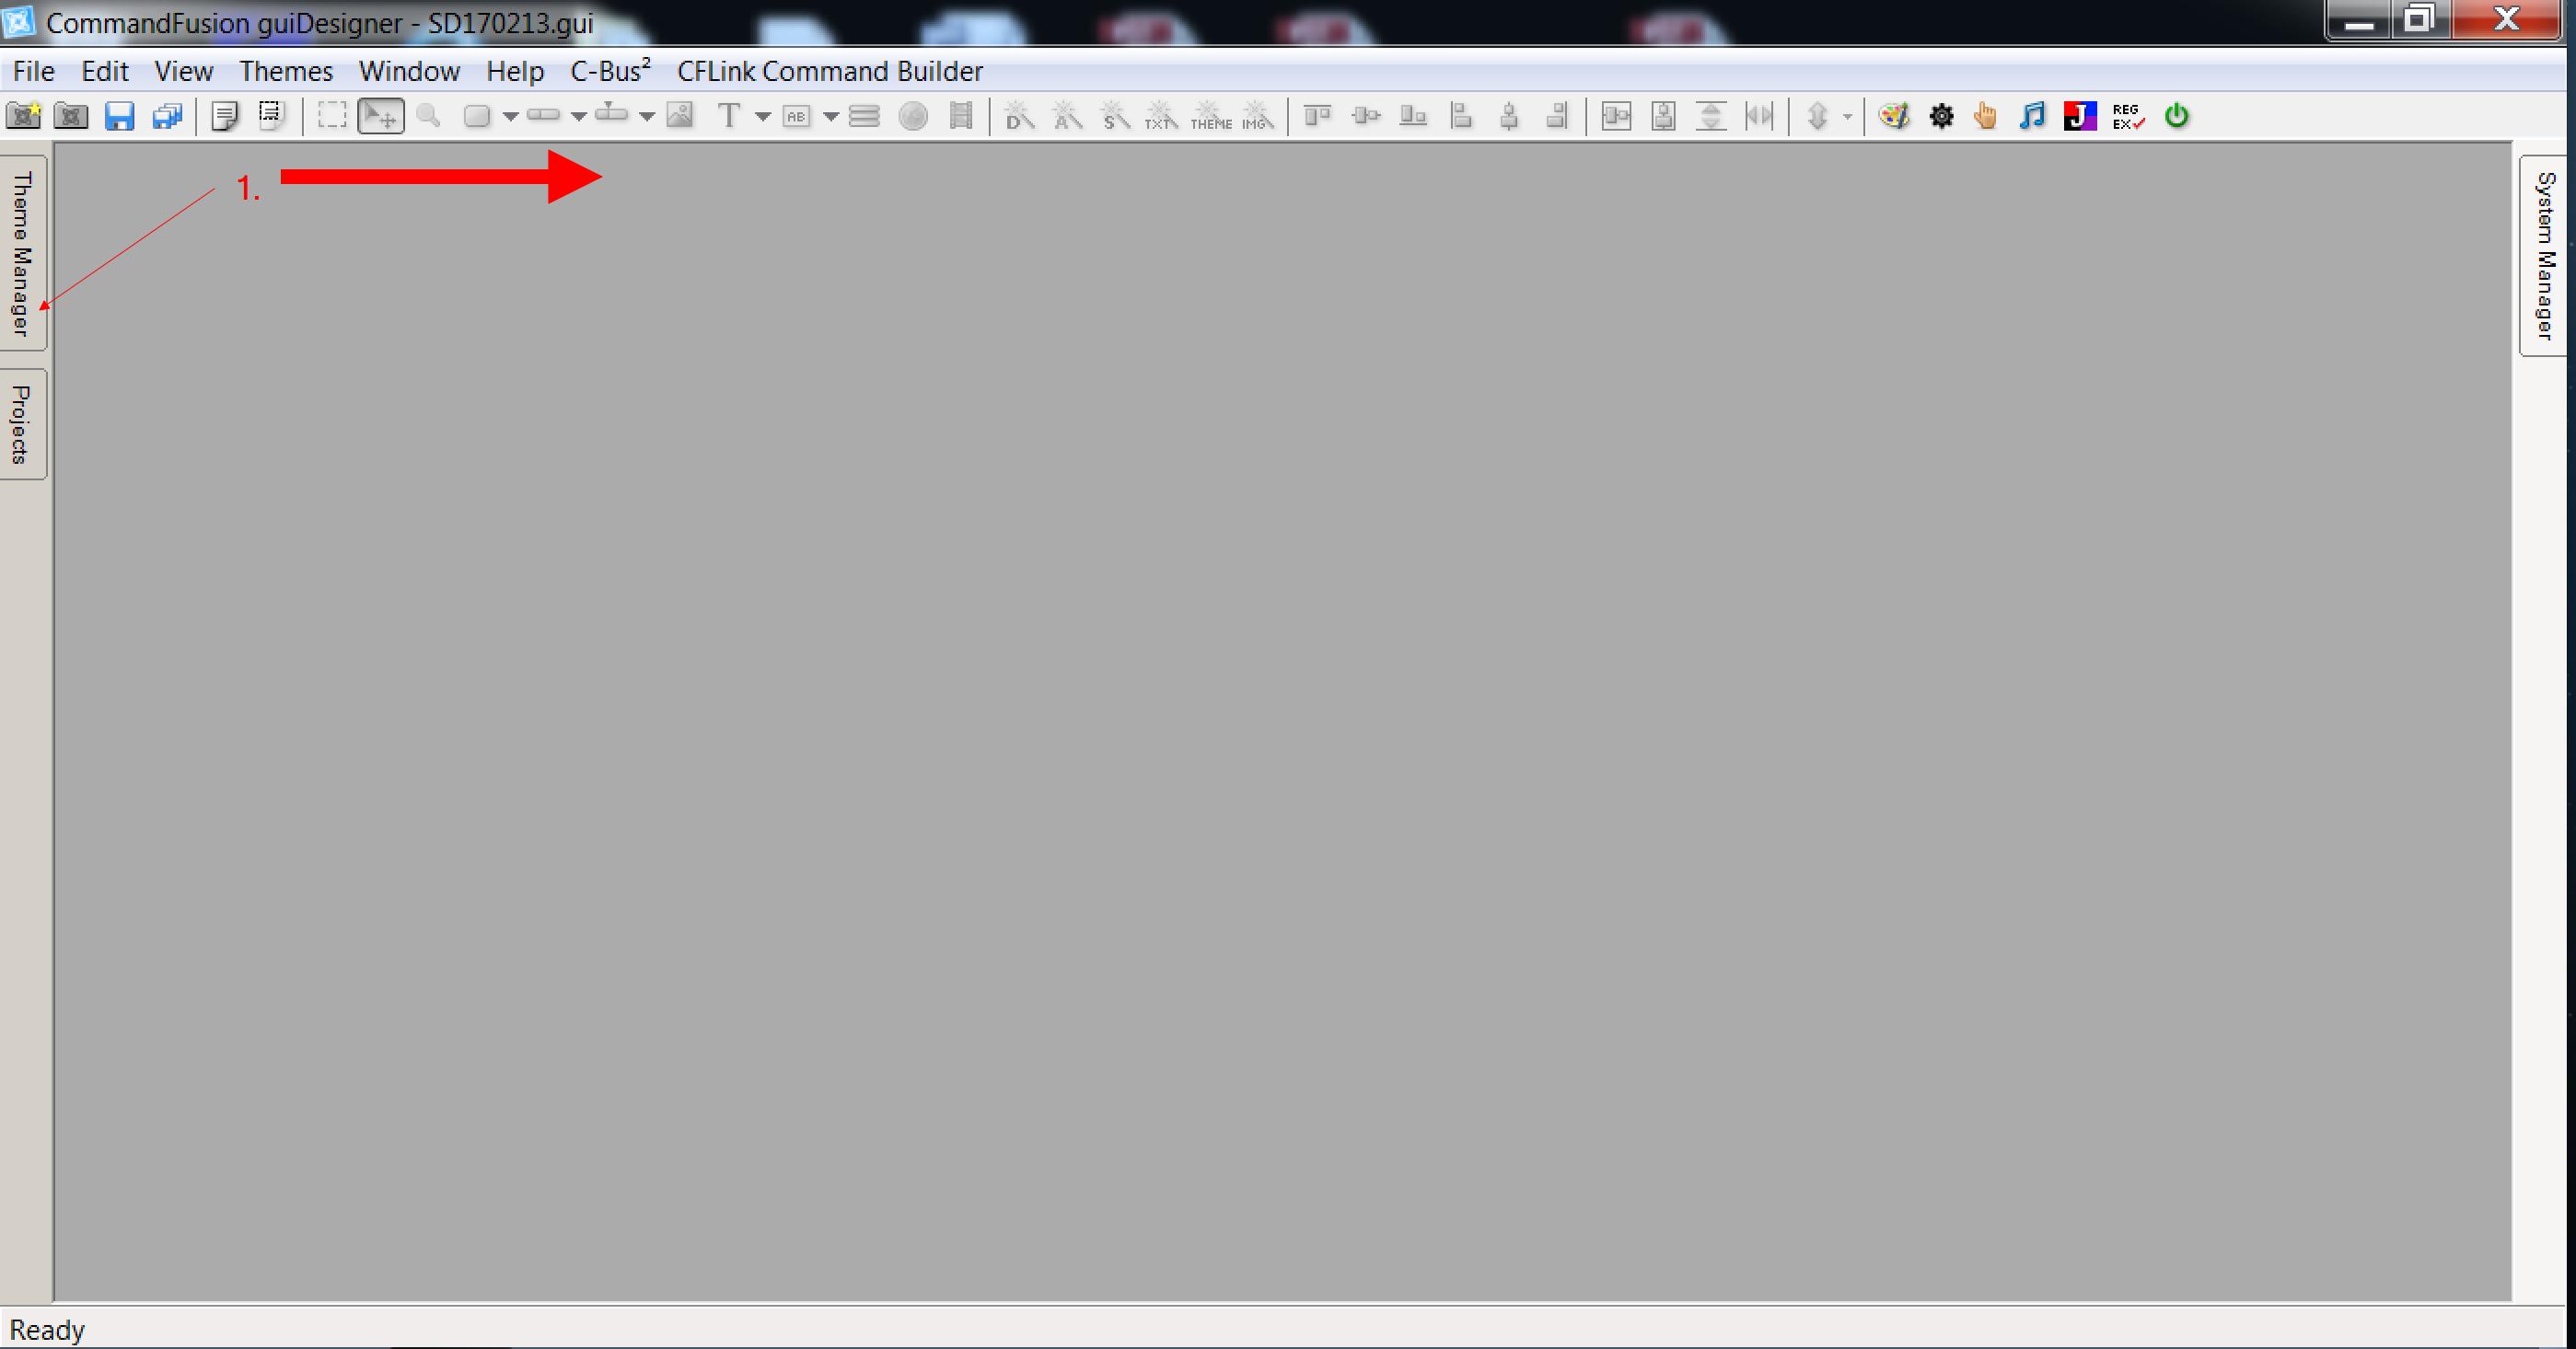Image resolution: width=2576 pixels, height=1349 pixels.
Task: Activate the Zoom magnifier tool
Action: [430, 116]
